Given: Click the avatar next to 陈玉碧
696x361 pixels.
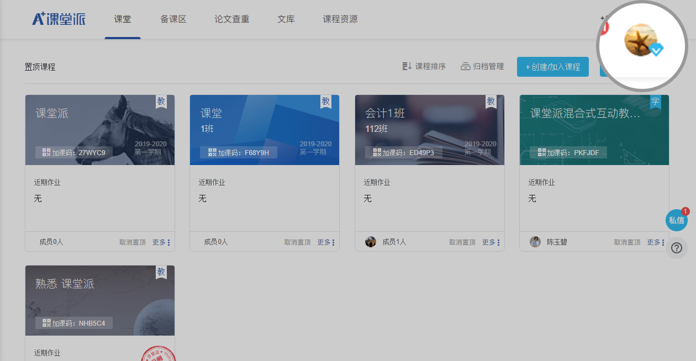Looking at the screenshot, I should pyautogui.click(x=535, y=242).
